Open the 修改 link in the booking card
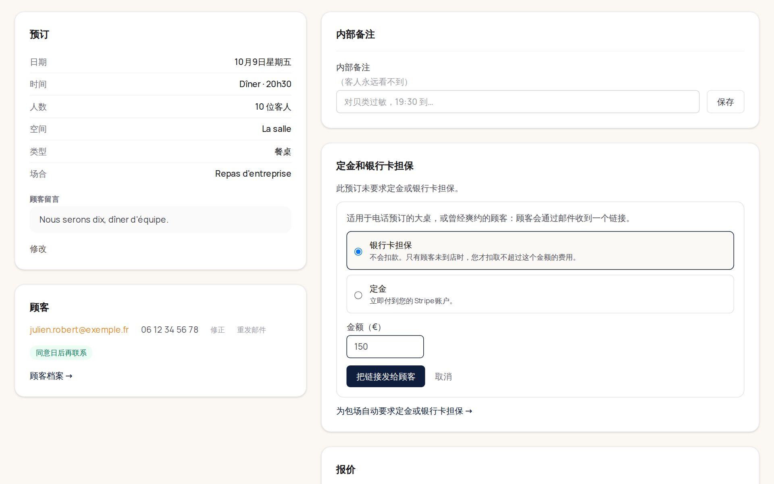 [38, 249]
